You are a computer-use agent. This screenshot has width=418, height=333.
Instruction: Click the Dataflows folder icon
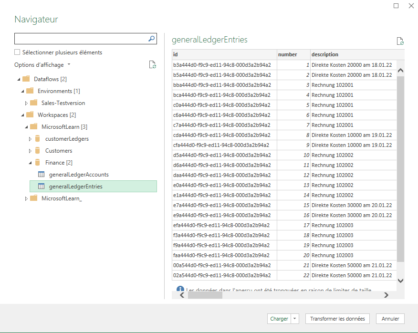(26, 79)
